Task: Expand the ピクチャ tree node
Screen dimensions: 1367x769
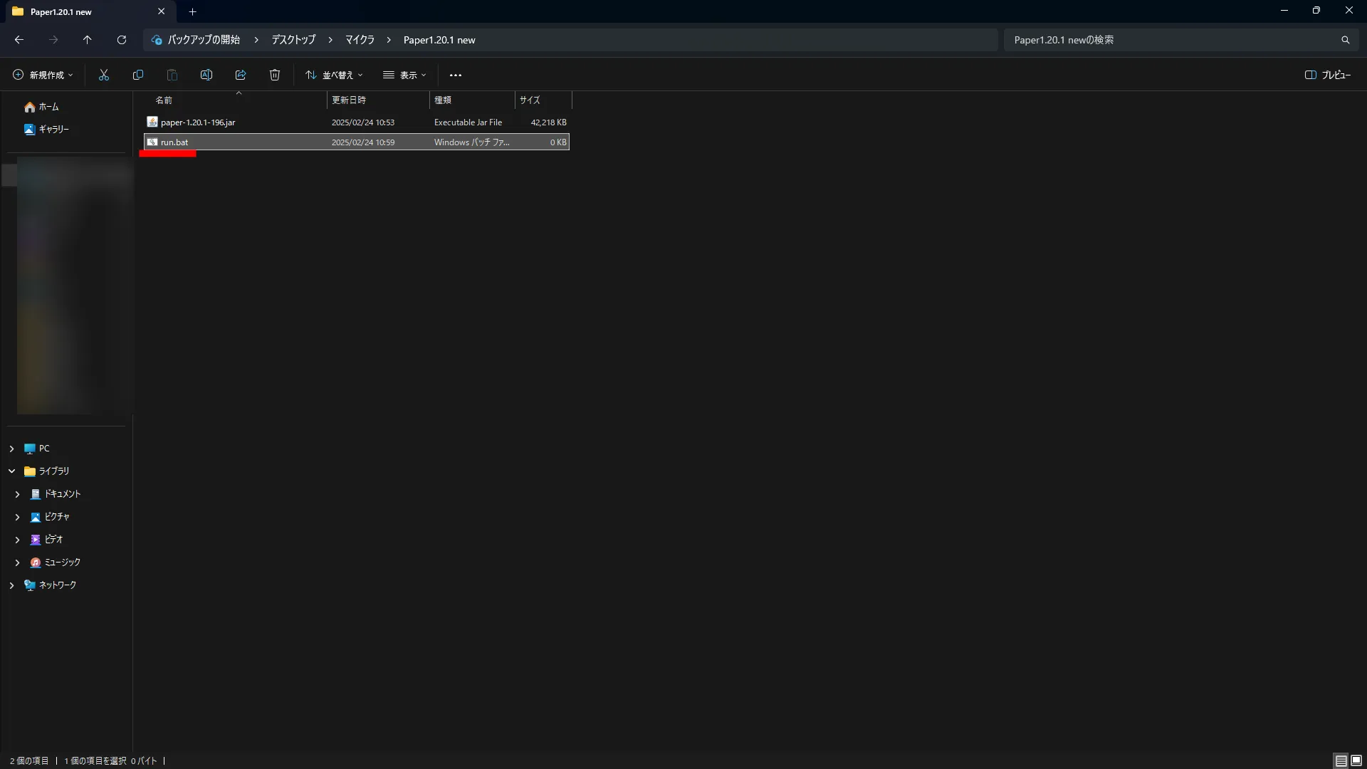Action: [x=17, y=517]
